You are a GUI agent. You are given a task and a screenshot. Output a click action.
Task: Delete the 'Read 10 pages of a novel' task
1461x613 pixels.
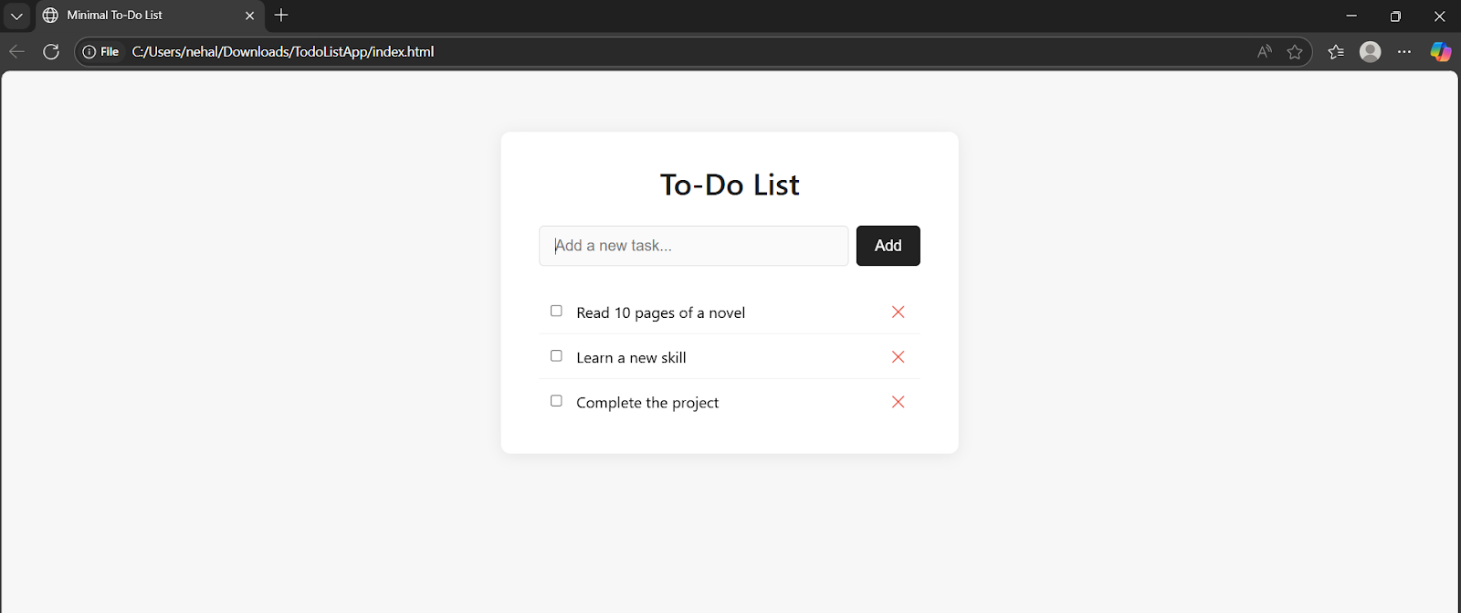[x=898, y=312]
